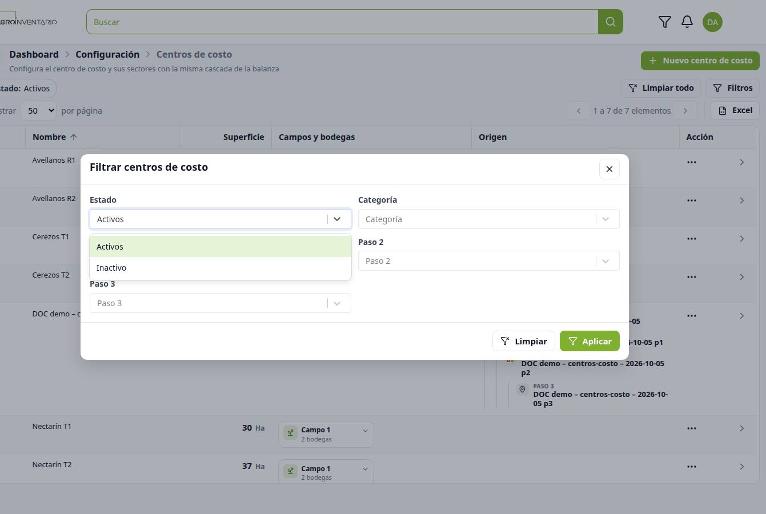This screenshot has height=514, width=766.
Task: Open actions menu for Nectarín T2 row
Action: 692,467
